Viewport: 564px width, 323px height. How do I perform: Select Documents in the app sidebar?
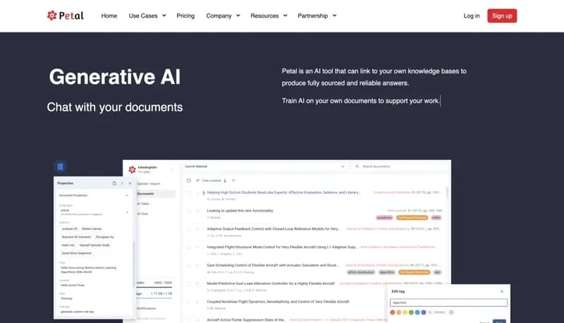(154, 193)
